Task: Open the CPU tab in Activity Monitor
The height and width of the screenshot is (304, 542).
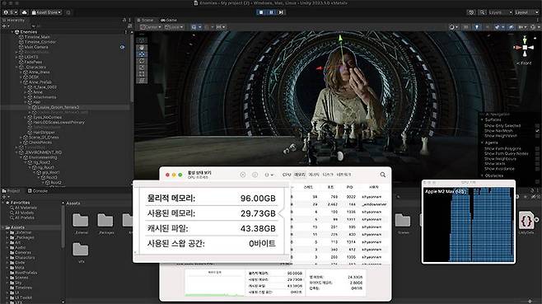Action: click(287, 175)
